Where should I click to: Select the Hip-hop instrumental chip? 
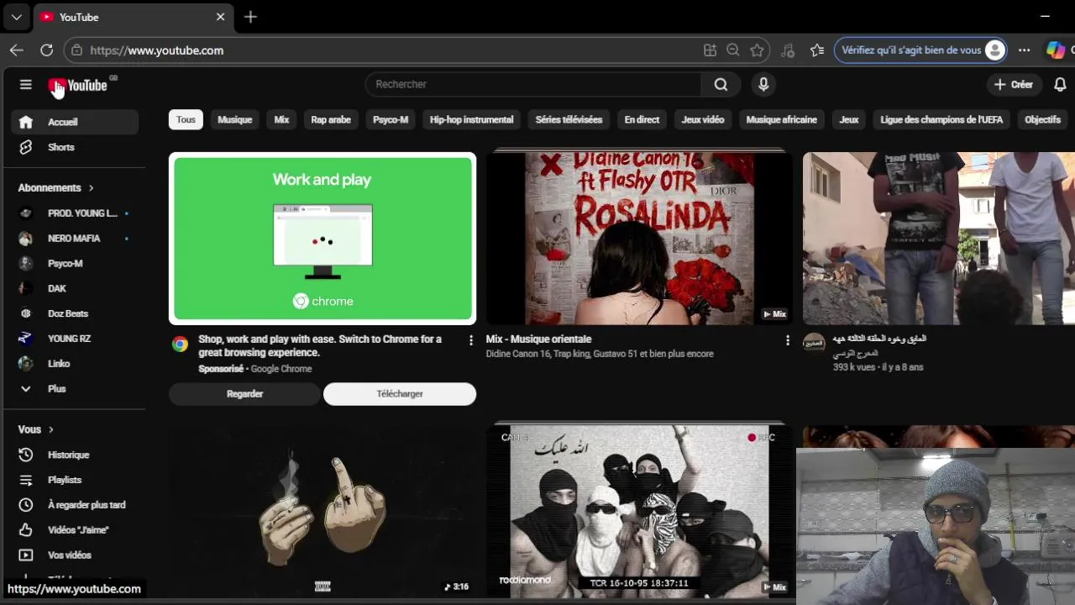(471, 119)
